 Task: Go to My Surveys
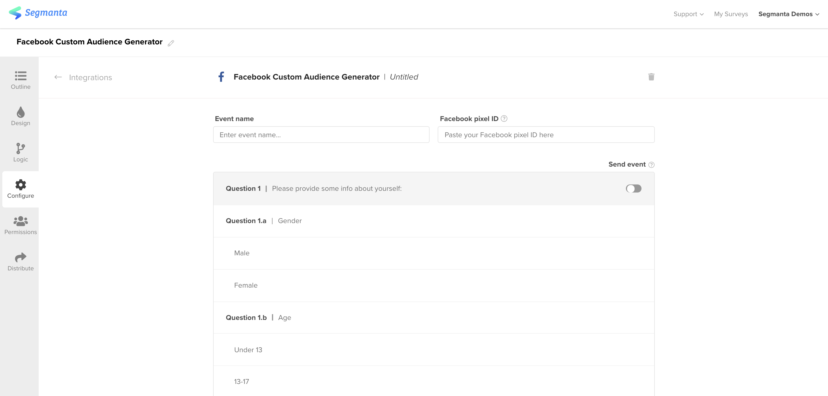click(x=731, y=14)
